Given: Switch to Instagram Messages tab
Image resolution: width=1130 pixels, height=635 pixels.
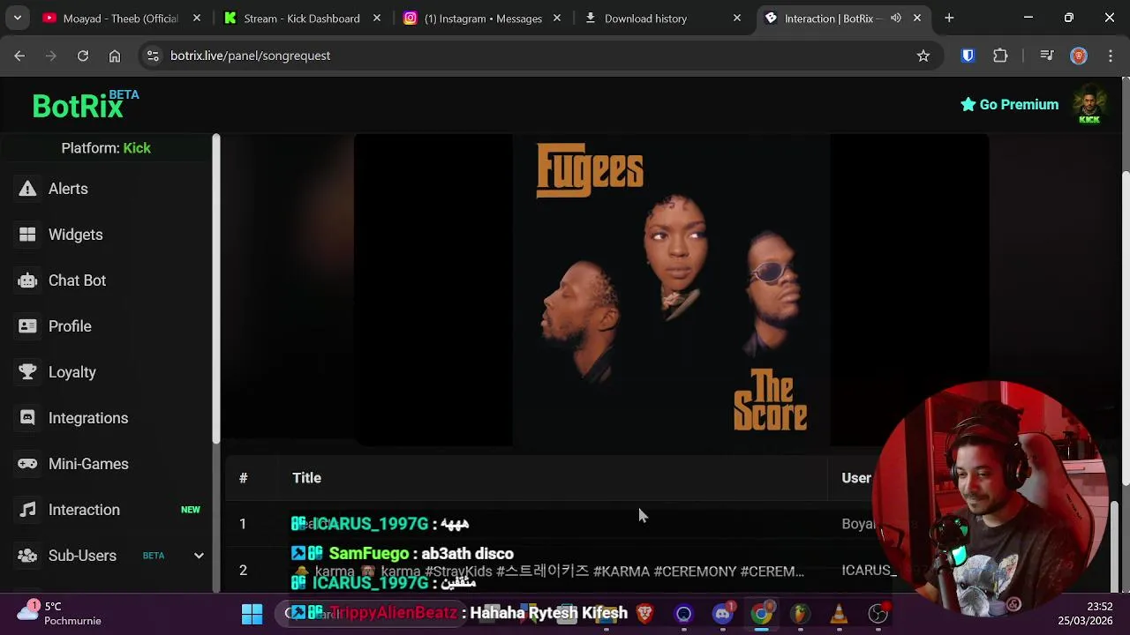Looking at the screenshot, I should tap(483, 18).
